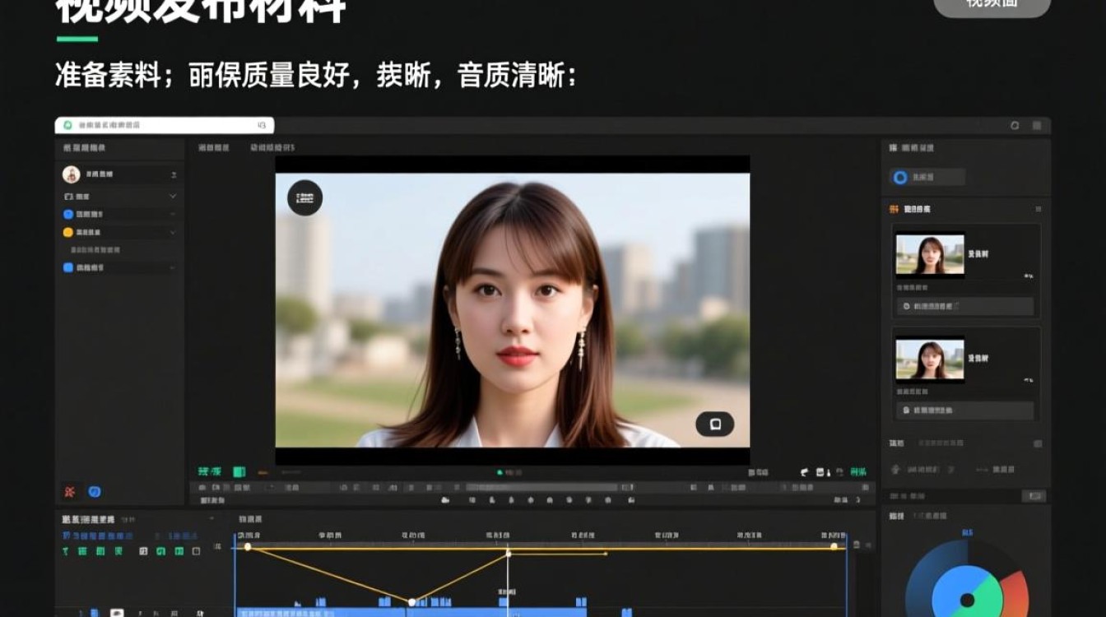Click the small icon at right of first thumbnail card

click(1029, 276)
